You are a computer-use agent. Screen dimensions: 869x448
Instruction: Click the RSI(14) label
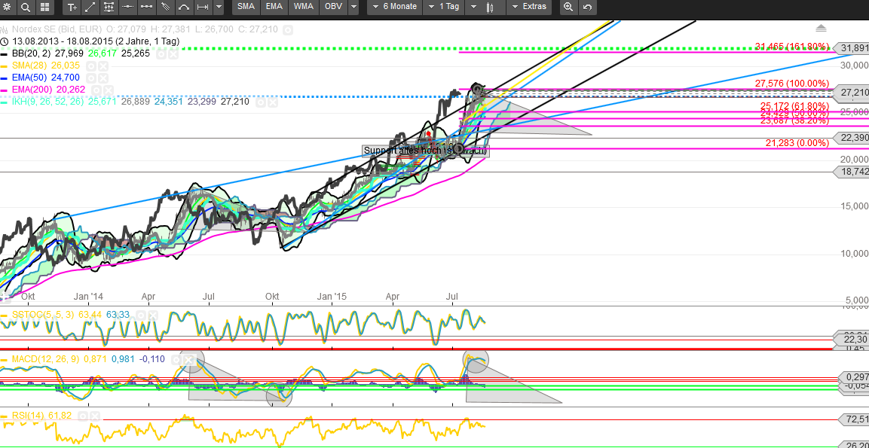(29, 415)
